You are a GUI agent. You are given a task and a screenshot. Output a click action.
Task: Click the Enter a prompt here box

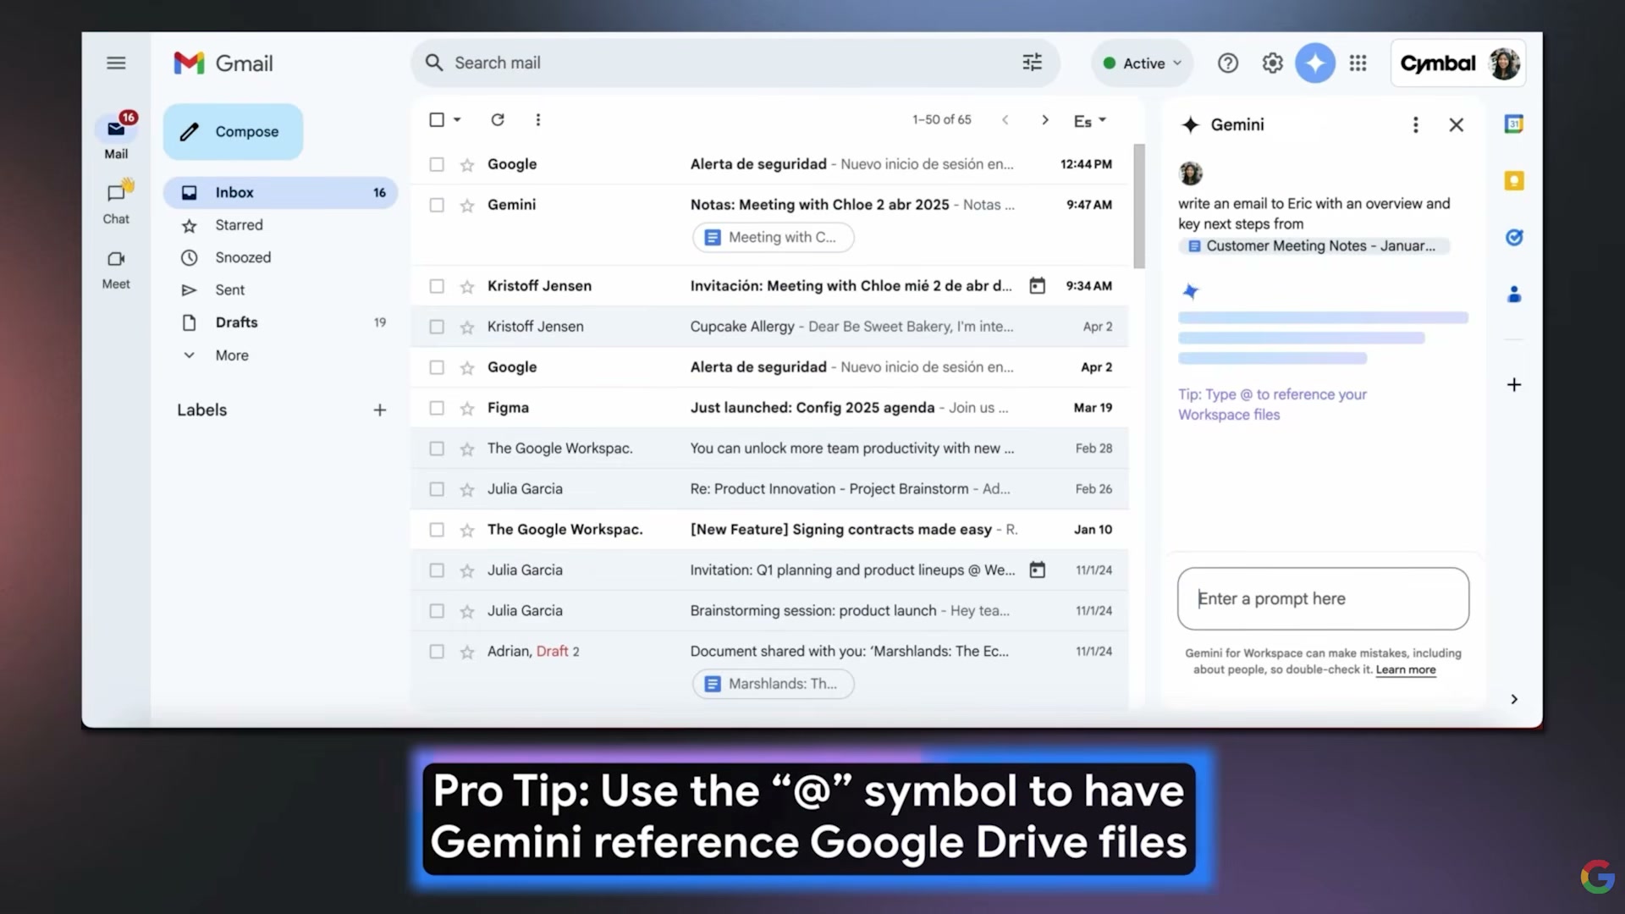coord(1323,599)
